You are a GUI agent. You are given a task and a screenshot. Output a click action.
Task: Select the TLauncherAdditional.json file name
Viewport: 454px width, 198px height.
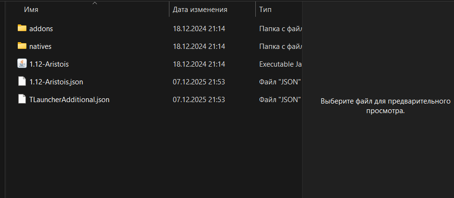click(70, 100)
